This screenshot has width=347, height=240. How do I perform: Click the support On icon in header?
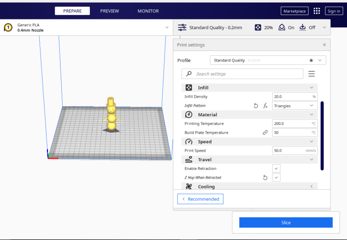pyautogui.click(x=282, y=27)
